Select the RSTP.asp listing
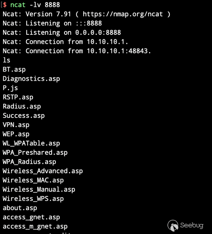212x234 pixels. (x=18, y=97)
